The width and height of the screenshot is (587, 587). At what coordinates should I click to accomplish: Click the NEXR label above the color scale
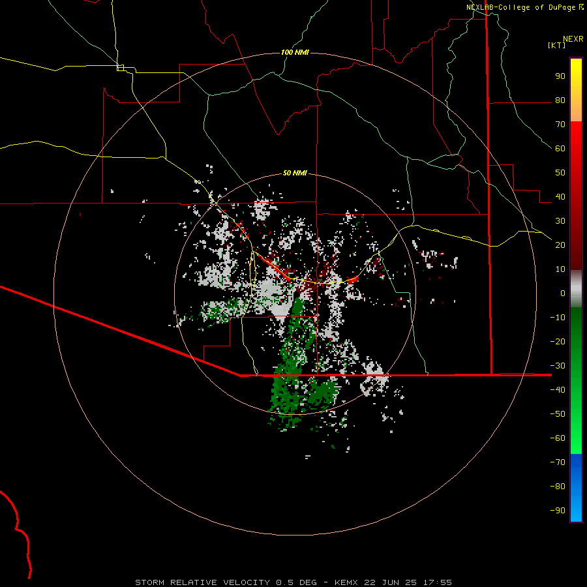tap(573, 39)
